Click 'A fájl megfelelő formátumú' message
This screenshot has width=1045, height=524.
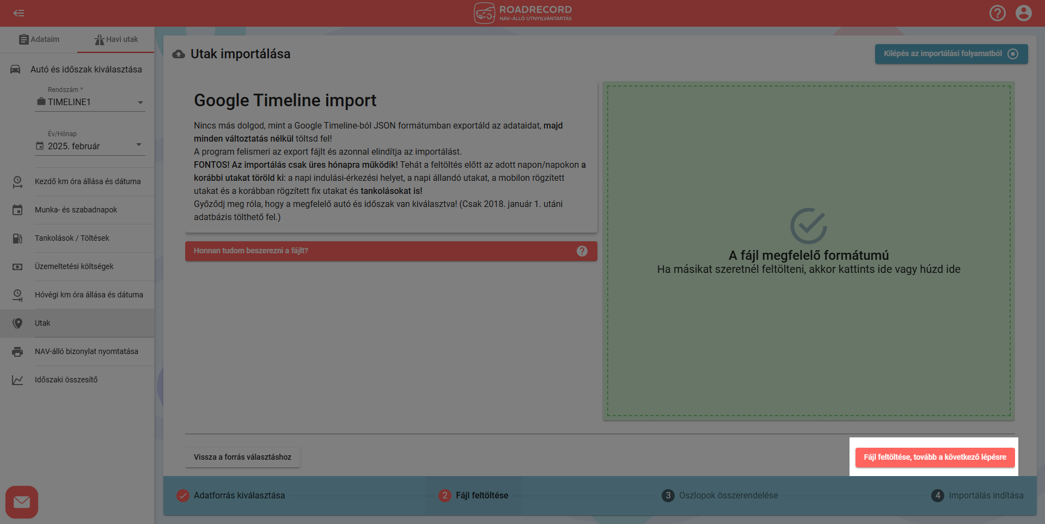(x=809, y=255)
